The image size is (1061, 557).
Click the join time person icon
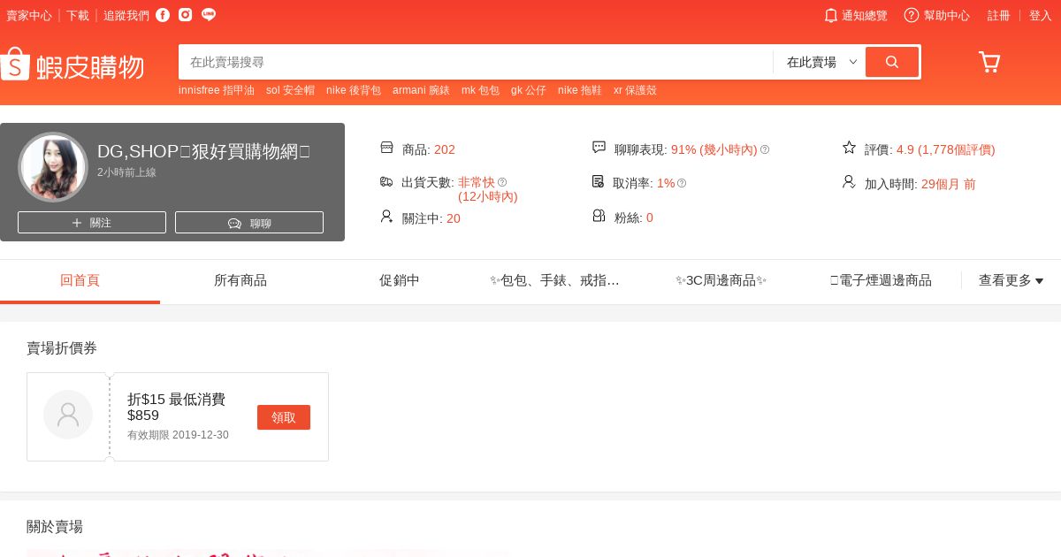coord(849,181)
